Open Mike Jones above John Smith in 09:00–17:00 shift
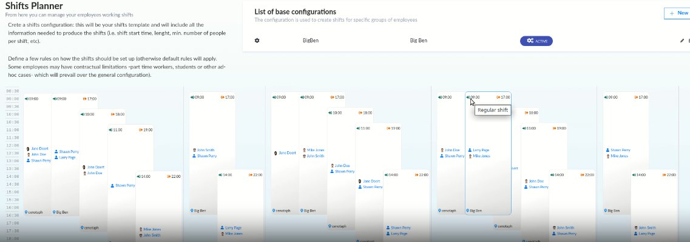This screenshot has height=242, width=690. 316,150
